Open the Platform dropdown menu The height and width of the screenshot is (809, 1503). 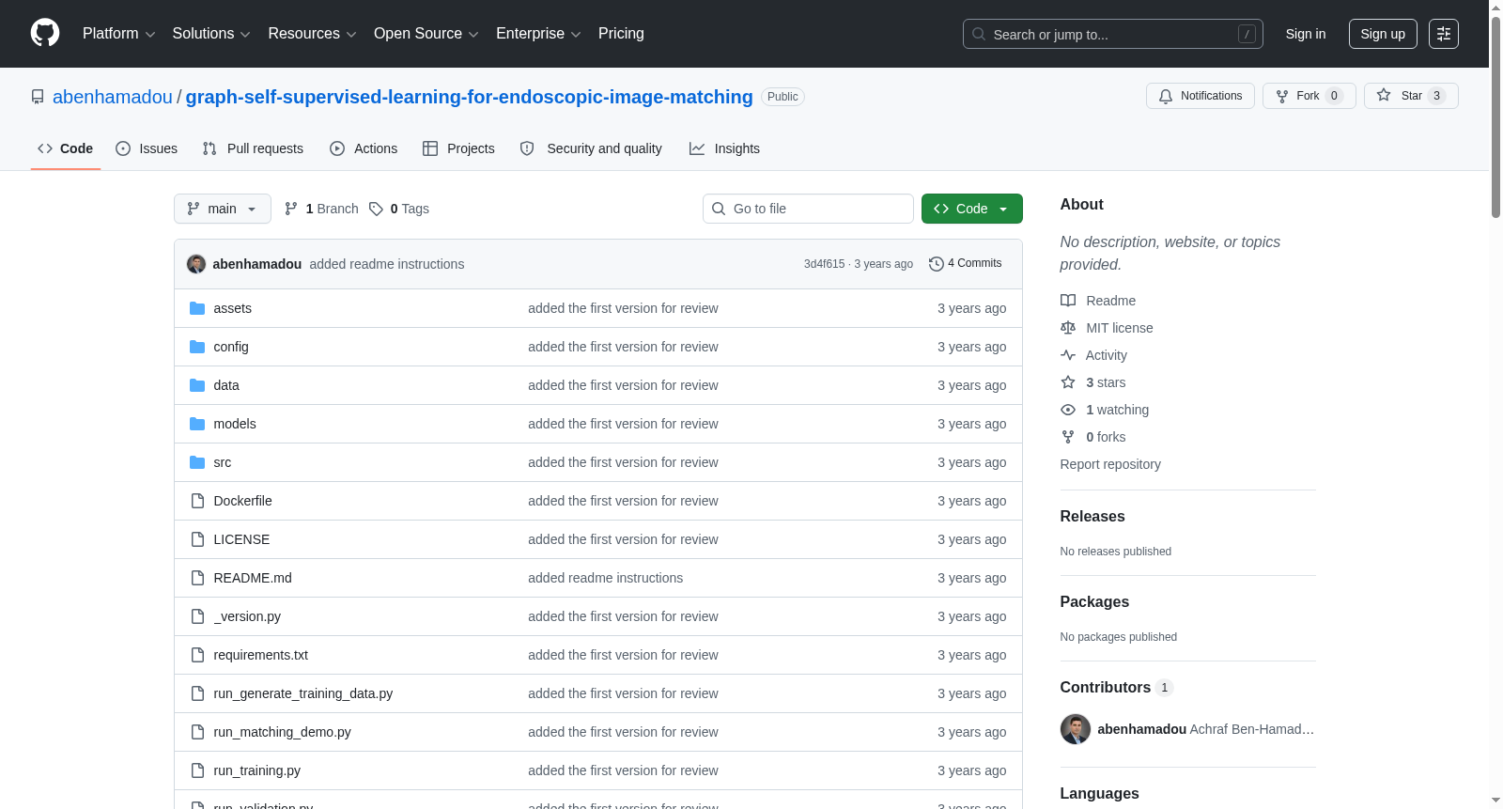click(118, 34)
